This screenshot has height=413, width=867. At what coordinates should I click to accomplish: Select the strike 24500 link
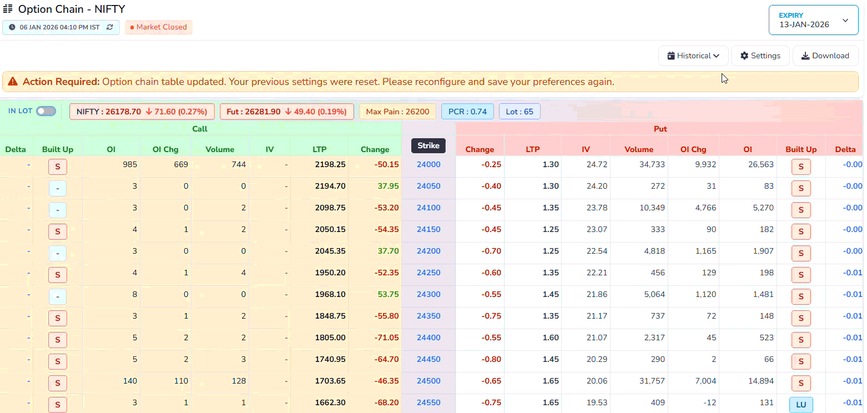[428, 381]
